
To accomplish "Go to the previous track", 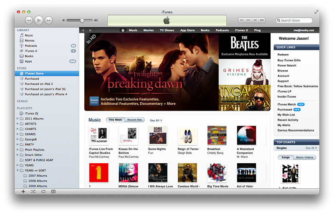I will [x=28, y=20].
